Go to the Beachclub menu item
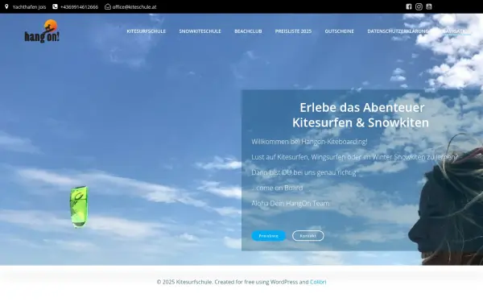 (248, 31)
